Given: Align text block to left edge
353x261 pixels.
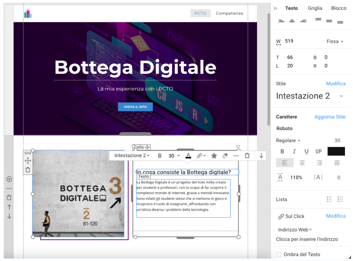Looking at the screenshot, I should [281, 21].
